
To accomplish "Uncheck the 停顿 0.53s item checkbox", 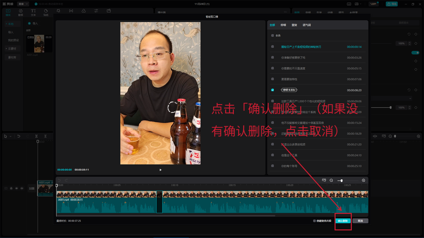I will (273, 90).
